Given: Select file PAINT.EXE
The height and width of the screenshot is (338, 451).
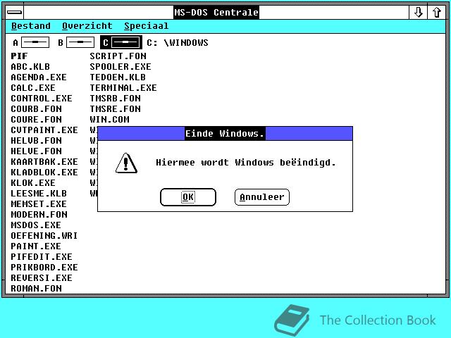Looking at the screenshot, I should [x=36, y=246].
